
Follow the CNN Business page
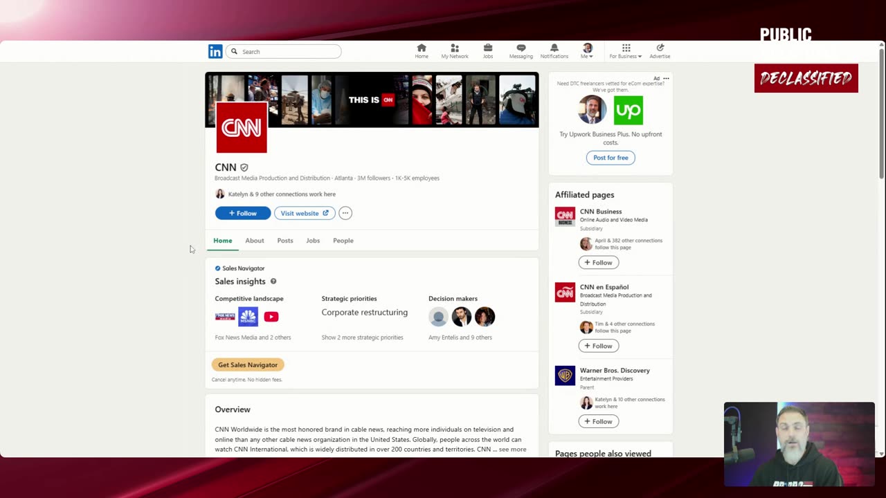coord(599,263)
